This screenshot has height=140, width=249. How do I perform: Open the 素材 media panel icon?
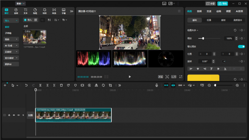[x=7, y=11]
